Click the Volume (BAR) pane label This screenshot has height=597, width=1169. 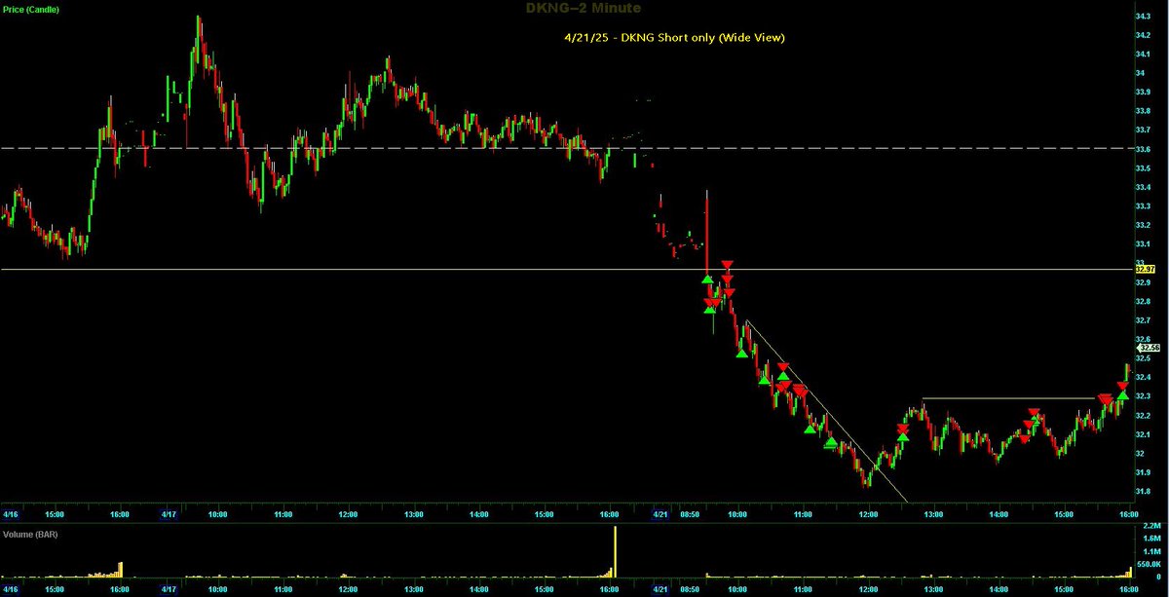click(31, 534)
